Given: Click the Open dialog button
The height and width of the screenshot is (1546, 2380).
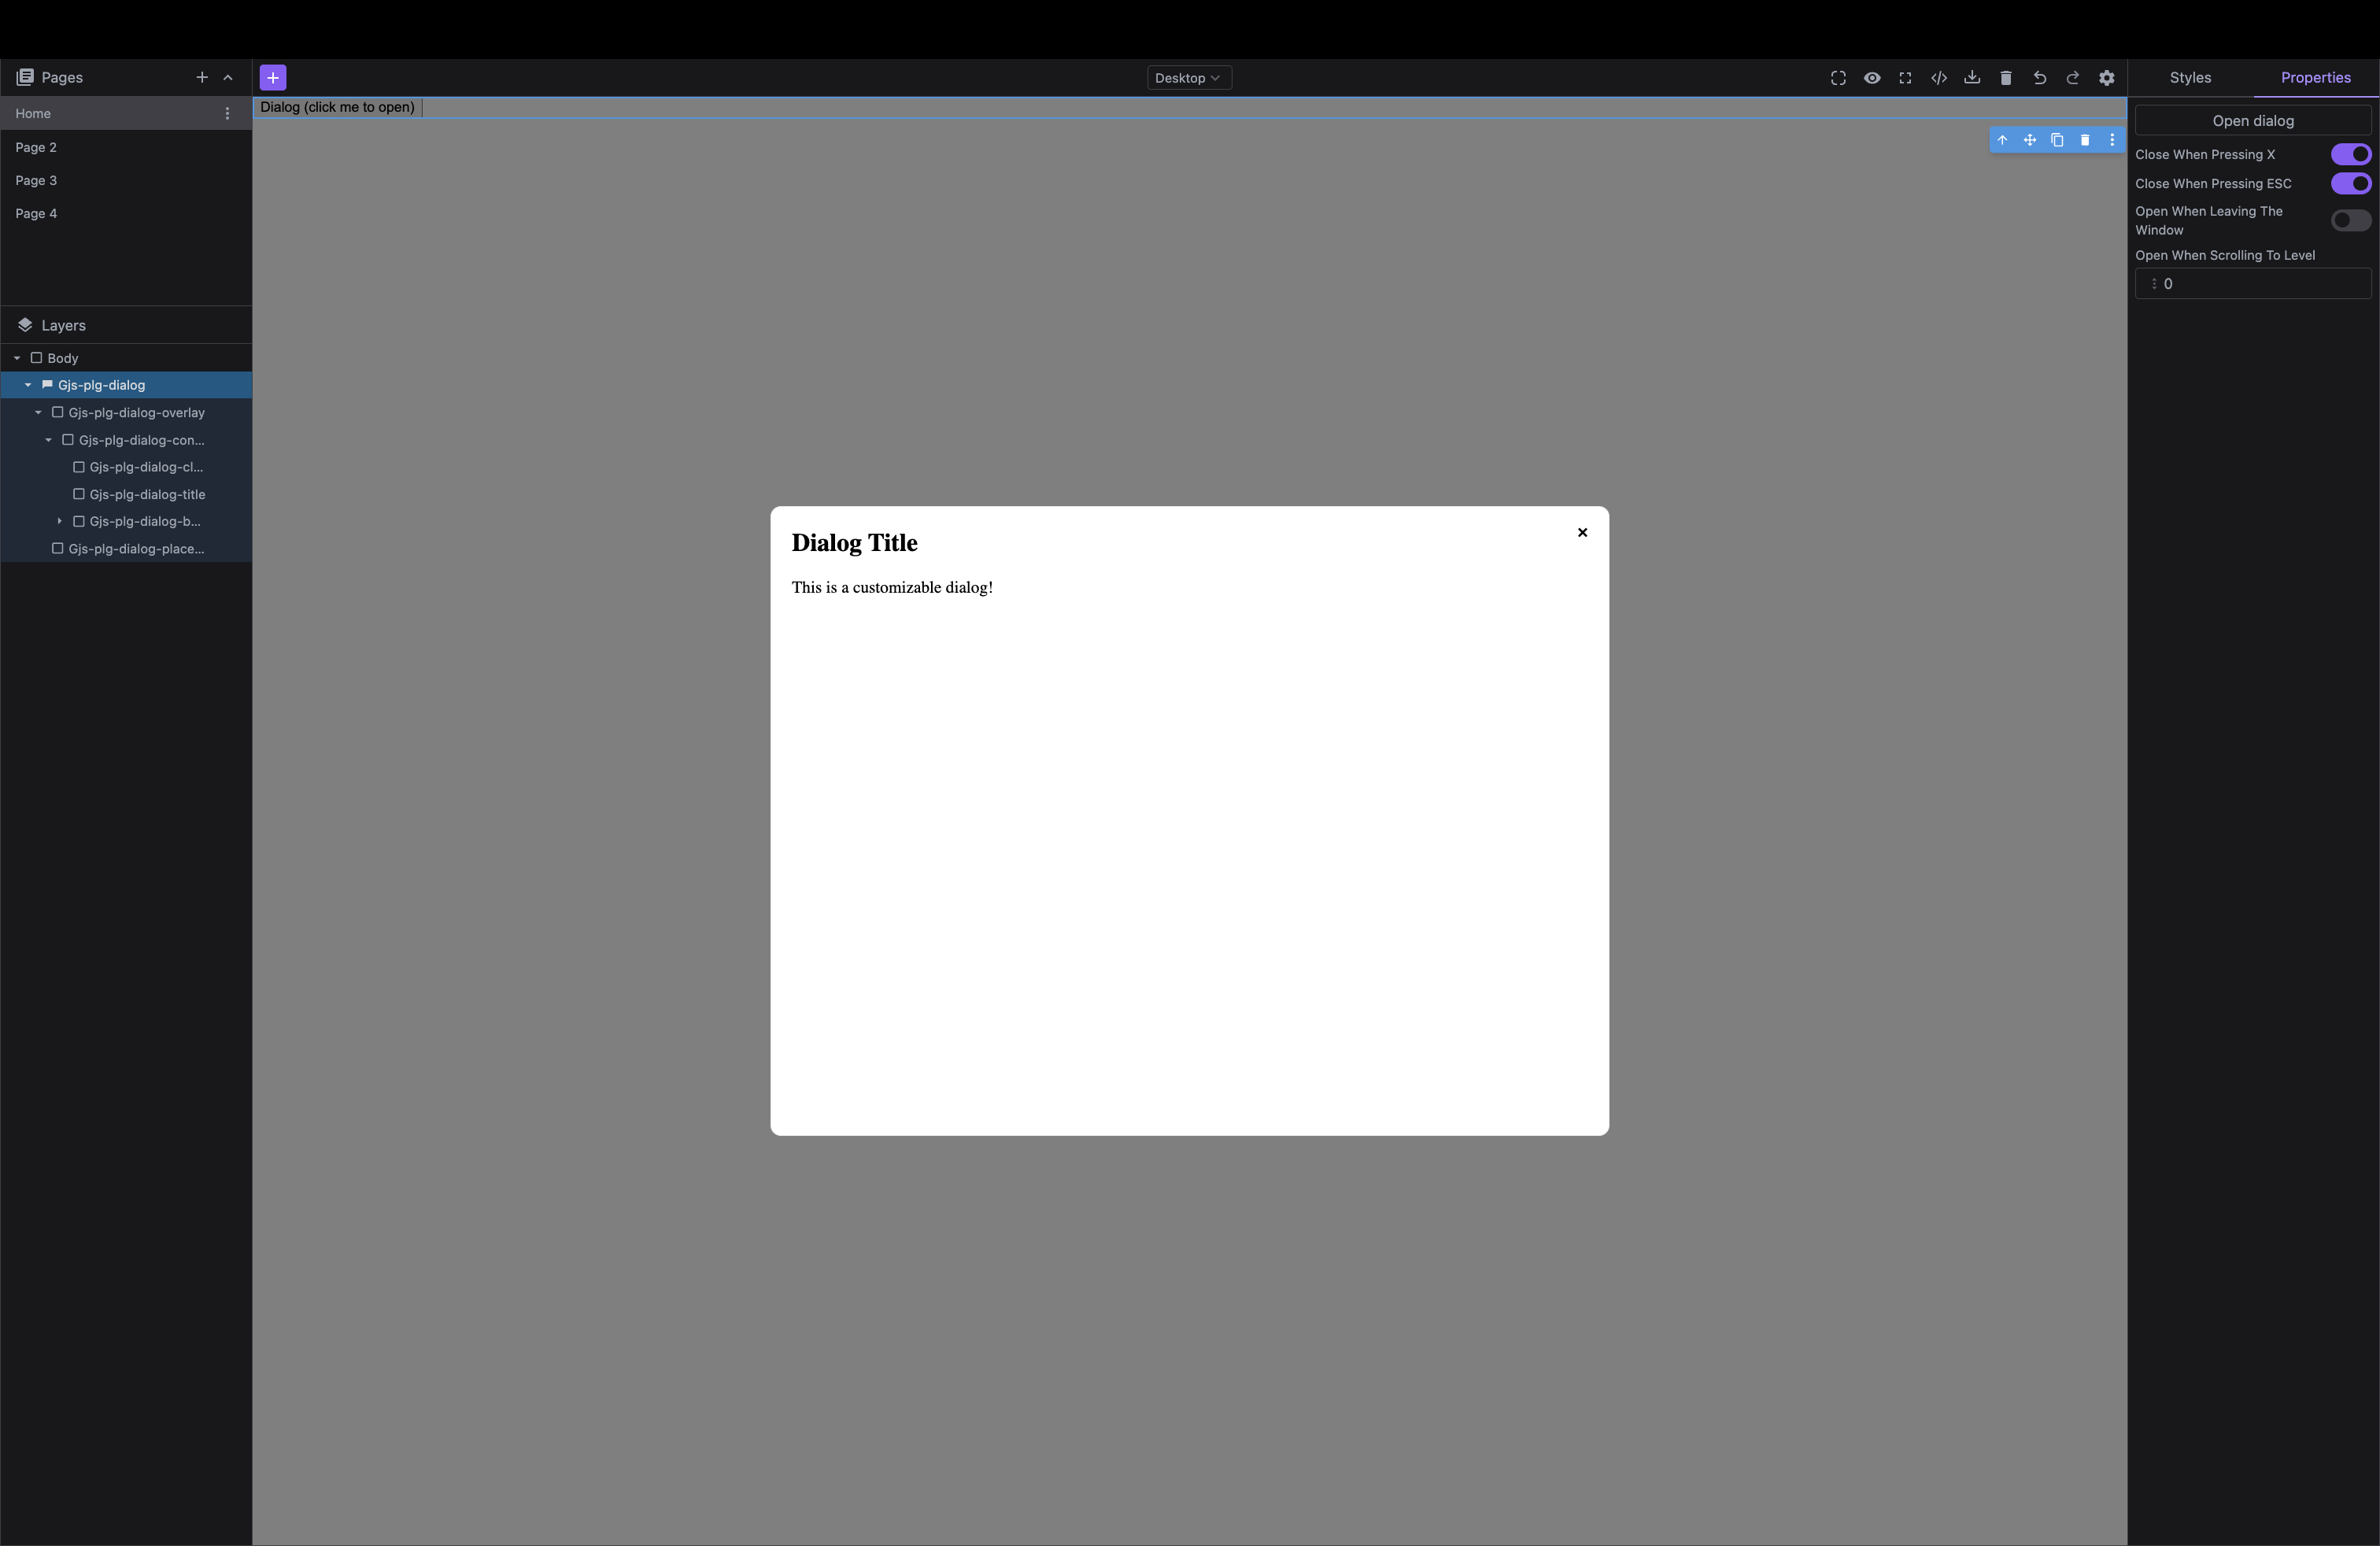Looking at the screenshot, I should 2252,120.
